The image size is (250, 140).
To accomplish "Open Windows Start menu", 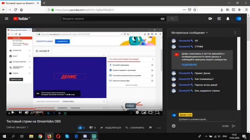I will coord(4,136).
